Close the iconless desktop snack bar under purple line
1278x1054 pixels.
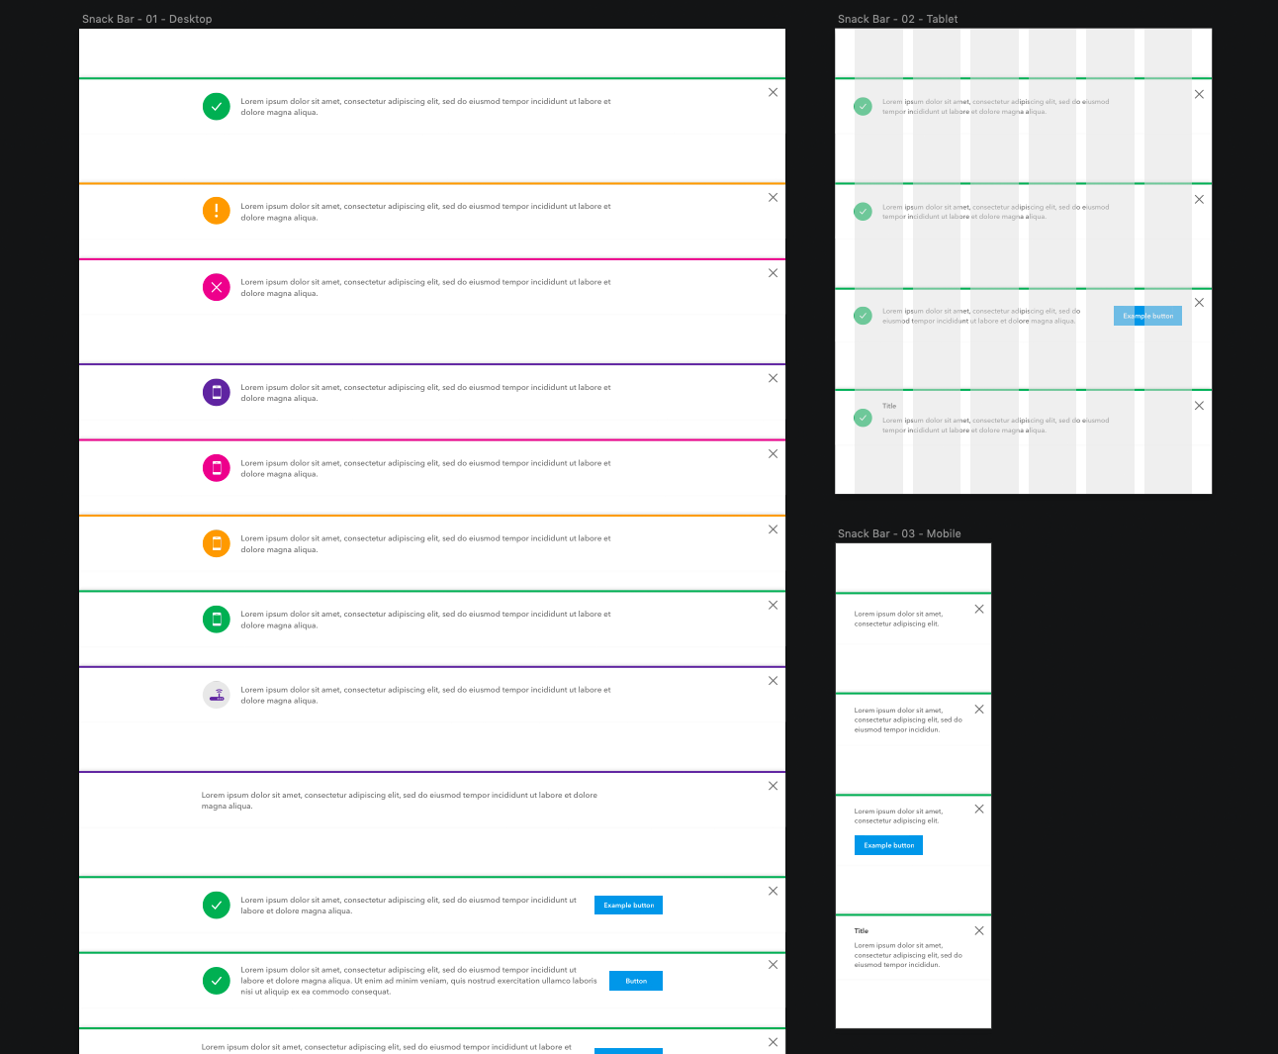(774, 786)
